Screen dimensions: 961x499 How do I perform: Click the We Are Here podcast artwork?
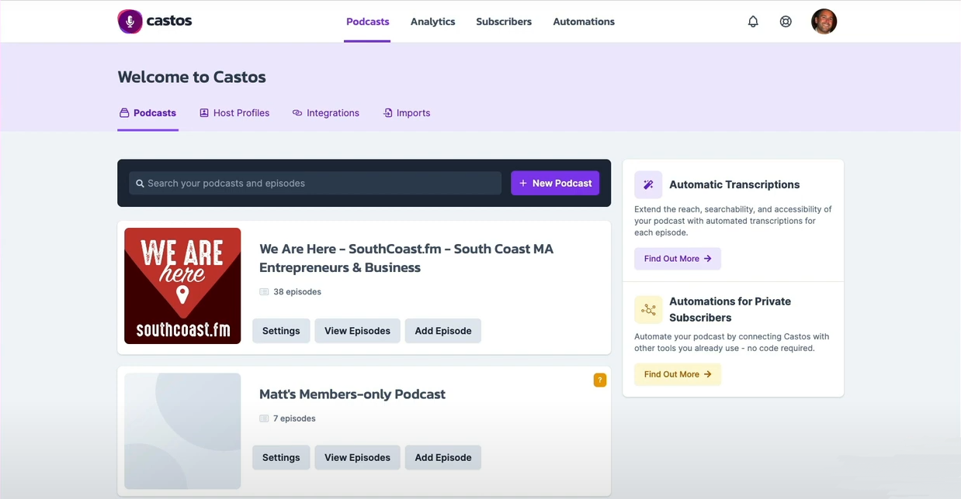[x=182, y=285]
